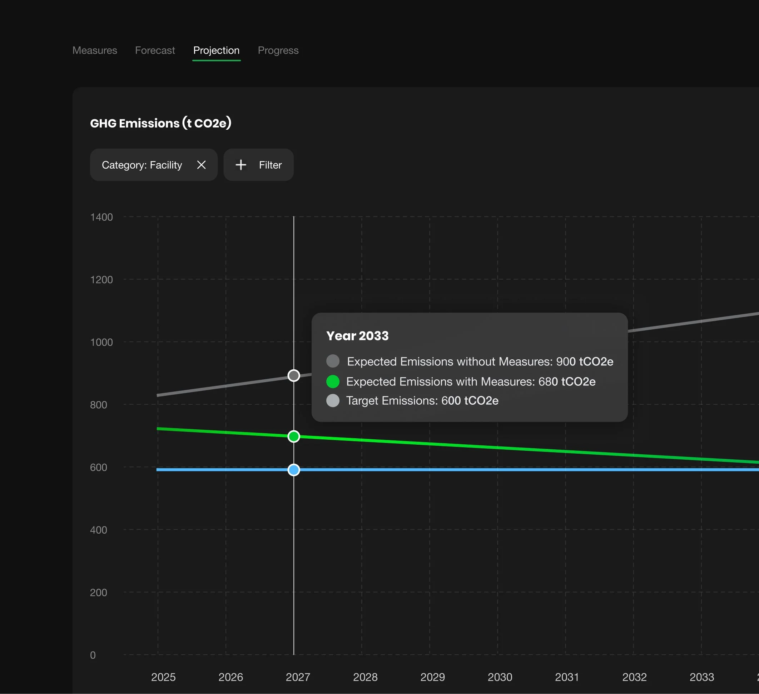Click the Category: Facility filter chip
Image resolution: width=759 pixels, height=694 pixels.
(x=154, y=165)
